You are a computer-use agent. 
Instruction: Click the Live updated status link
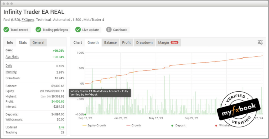[x=61, y=127]
